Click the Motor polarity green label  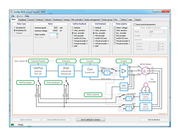coord(93,95)
